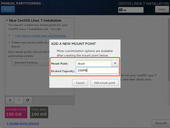Collapse the New CentOS Linux 7 Installation section

pos(7,20)
